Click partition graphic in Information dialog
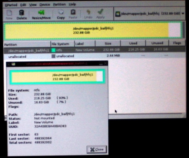The image size is (189, 158). pyautogui.click(x=57, y=77)
